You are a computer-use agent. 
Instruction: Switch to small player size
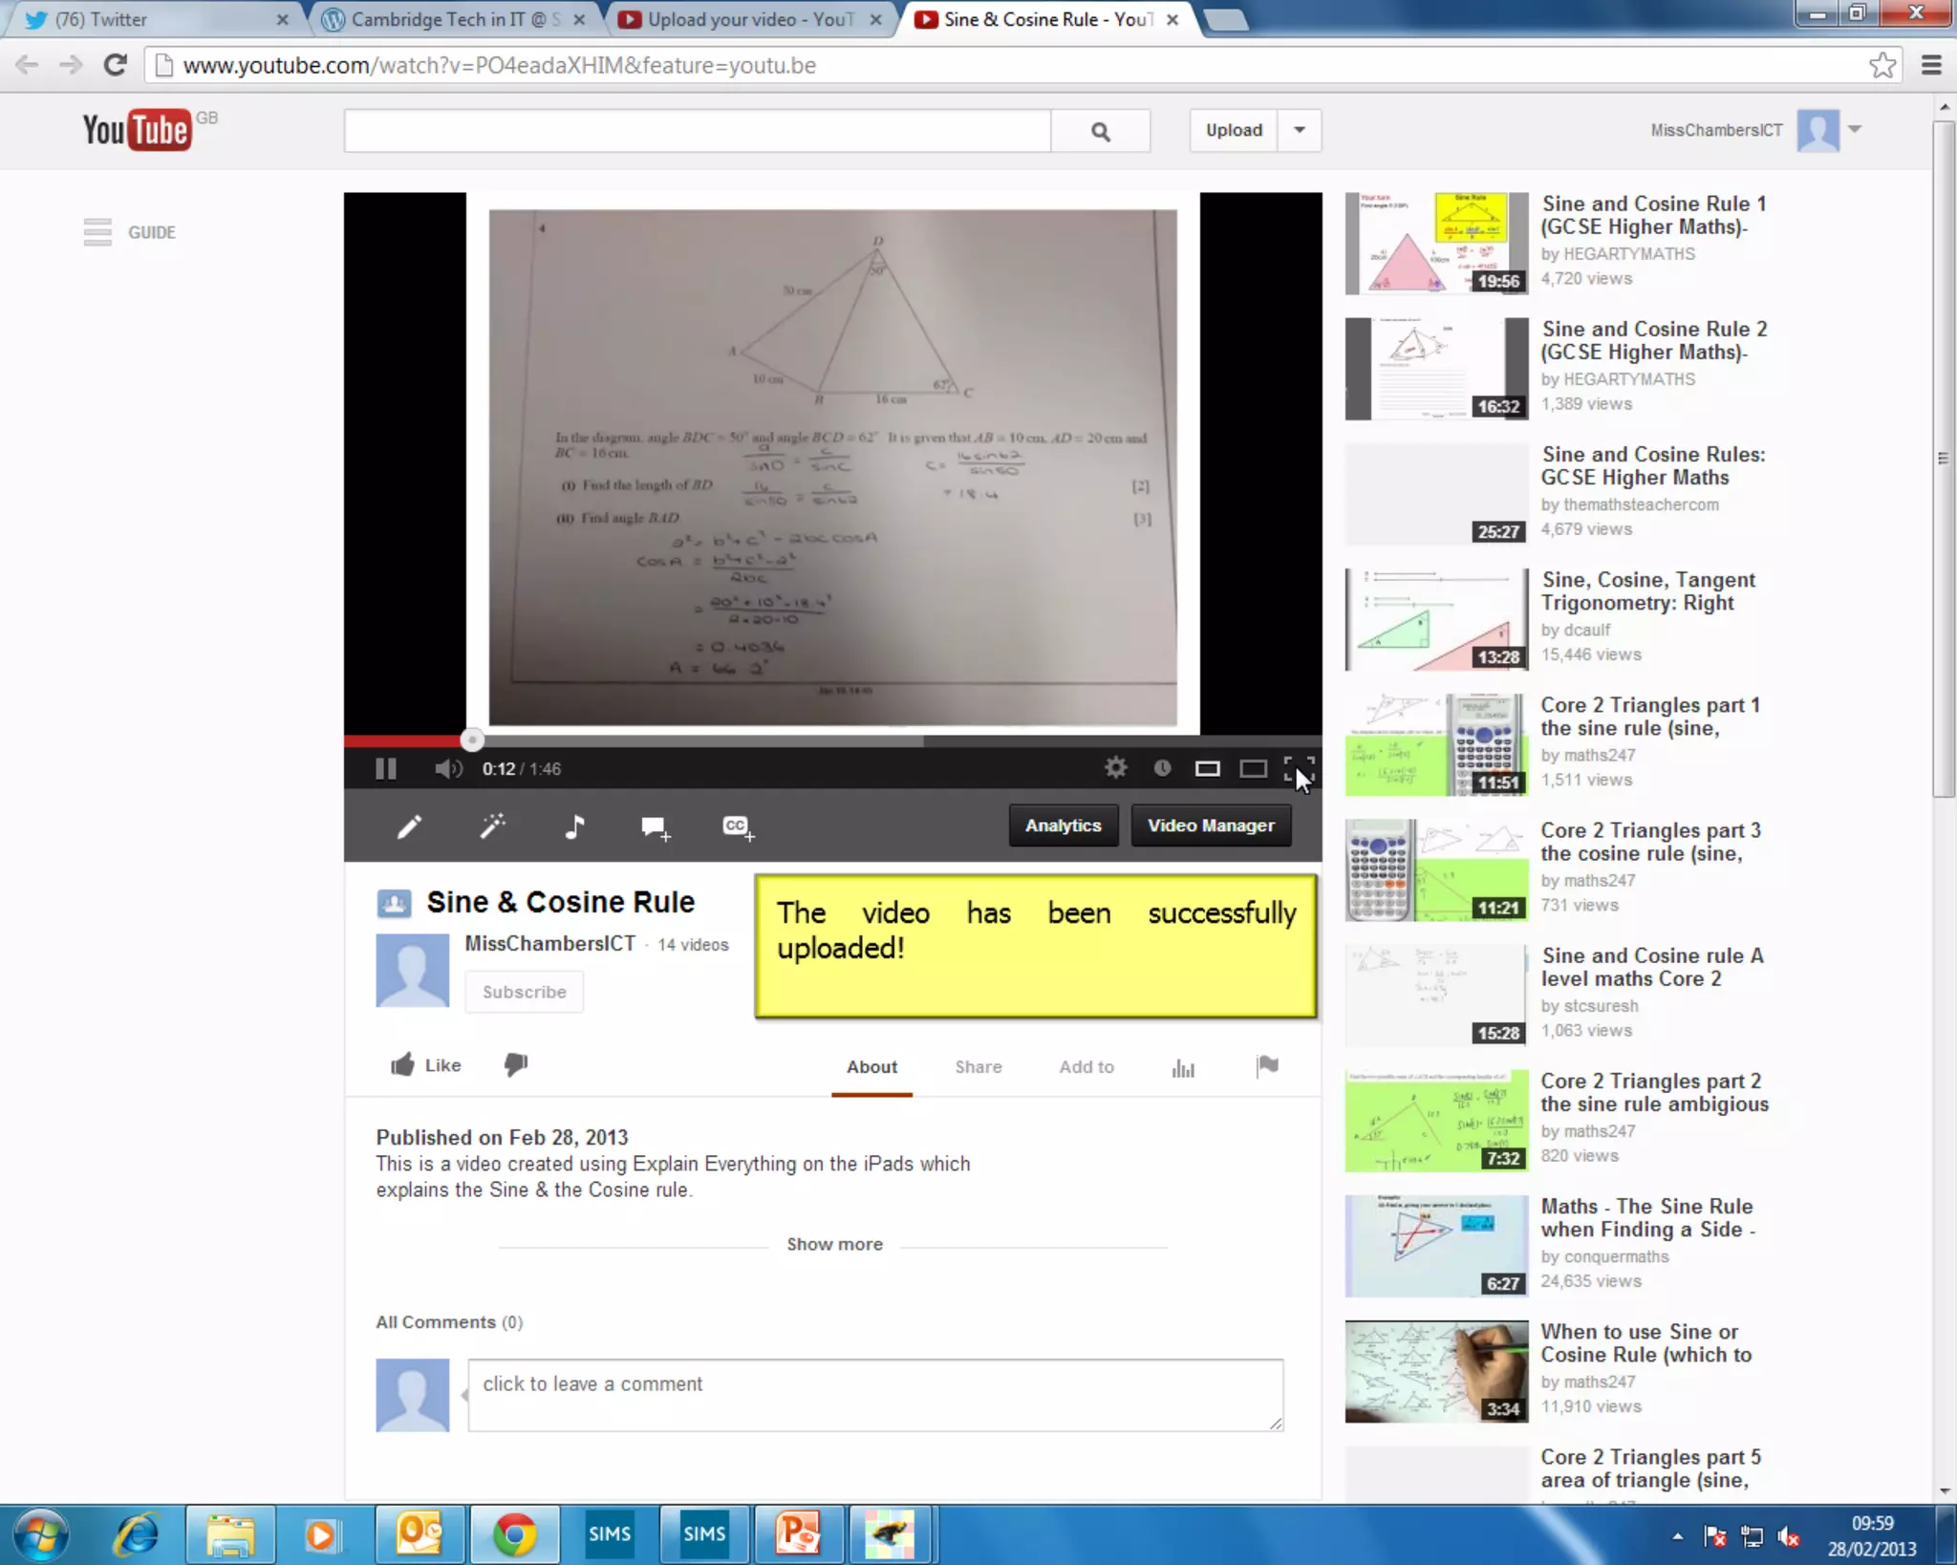click(1208, 768)
